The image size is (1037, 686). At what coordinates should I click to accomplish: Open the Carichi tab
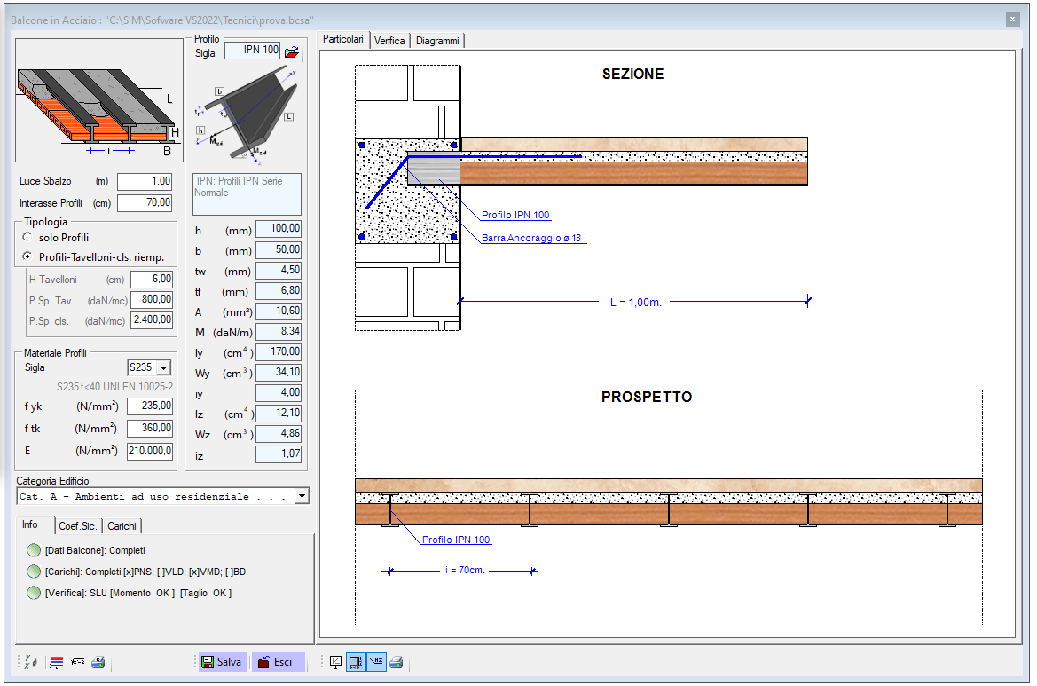pos(122,526)
